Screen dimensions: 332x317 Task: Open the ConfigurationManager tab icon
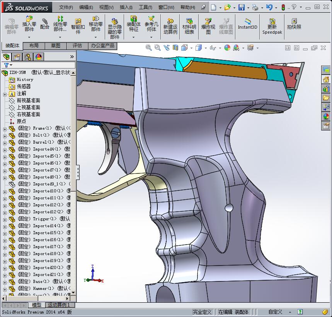(x=28, y=57)
